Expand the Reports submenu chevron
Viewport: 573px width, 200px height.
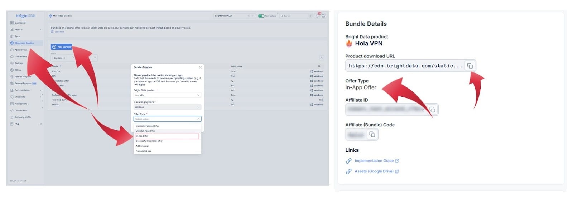tap(40, 30)
